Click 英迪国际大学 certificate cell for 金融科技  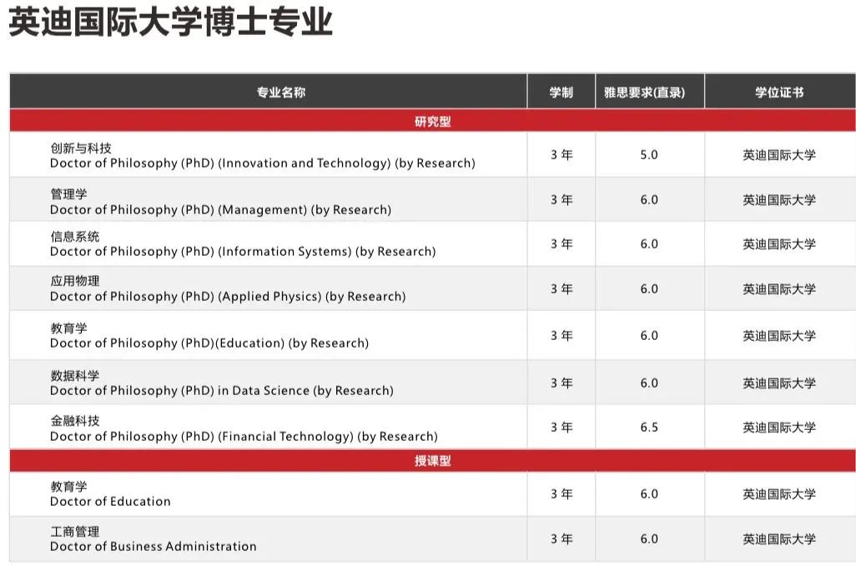point(779,427)
